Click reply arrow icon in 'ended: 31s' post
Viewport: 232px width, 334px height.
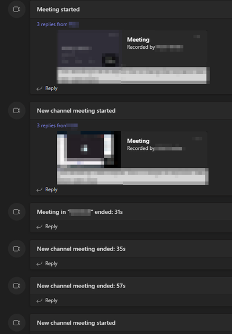[39, 227]
